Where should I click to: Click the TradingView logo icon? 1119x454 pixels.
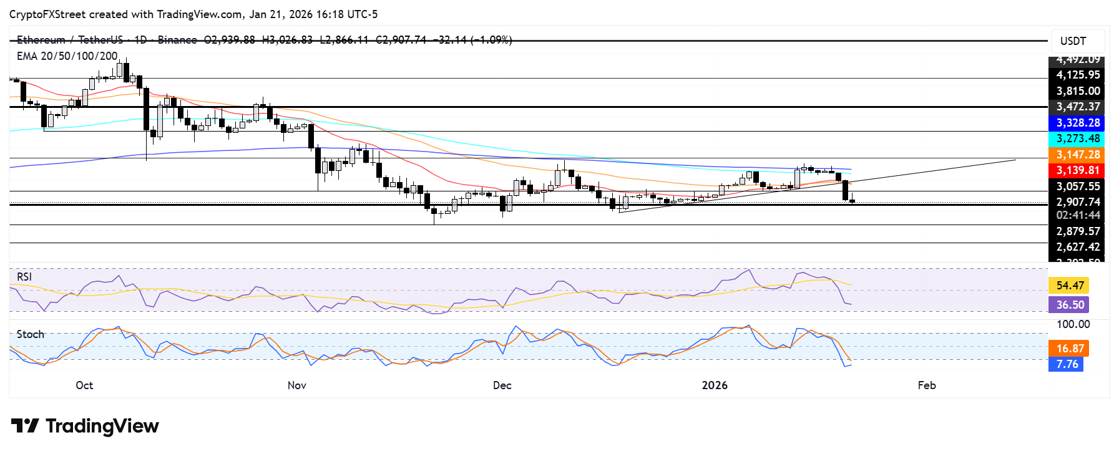[25, 426]
